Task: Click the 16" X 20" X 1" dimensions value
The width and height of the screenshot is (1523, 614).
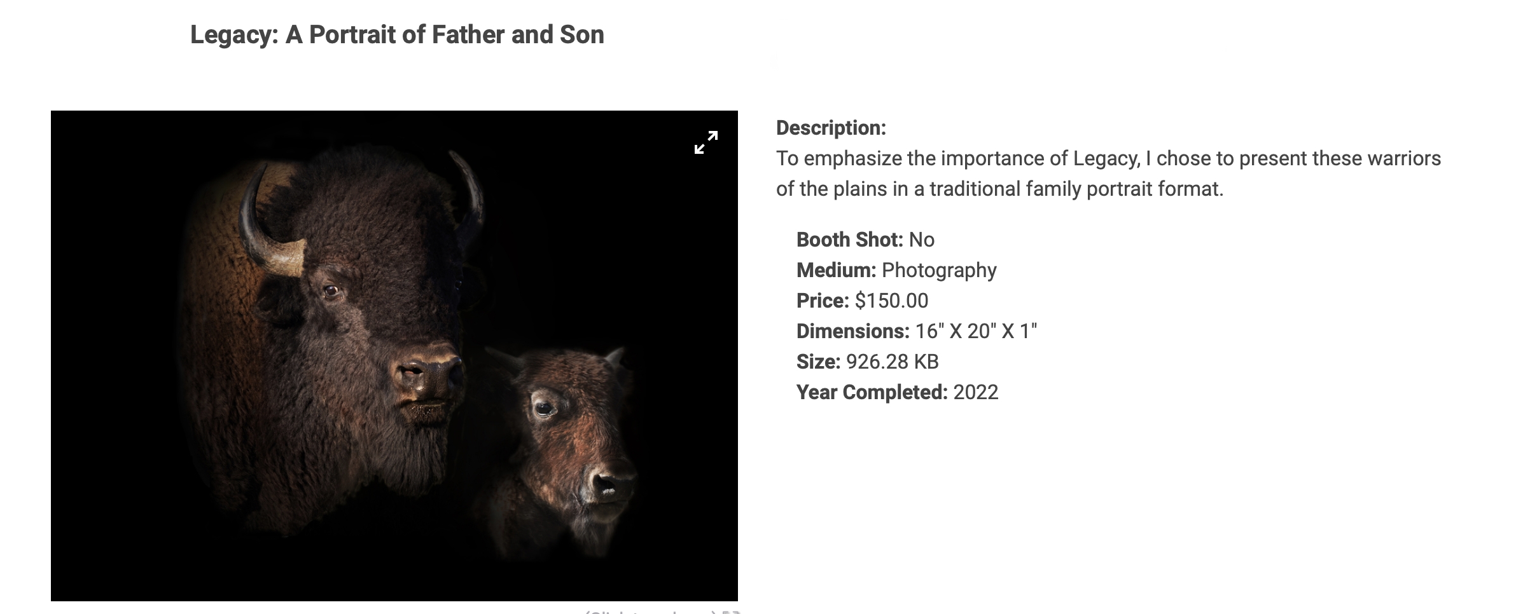Action: pyautogui.click(x=976, y=331)
